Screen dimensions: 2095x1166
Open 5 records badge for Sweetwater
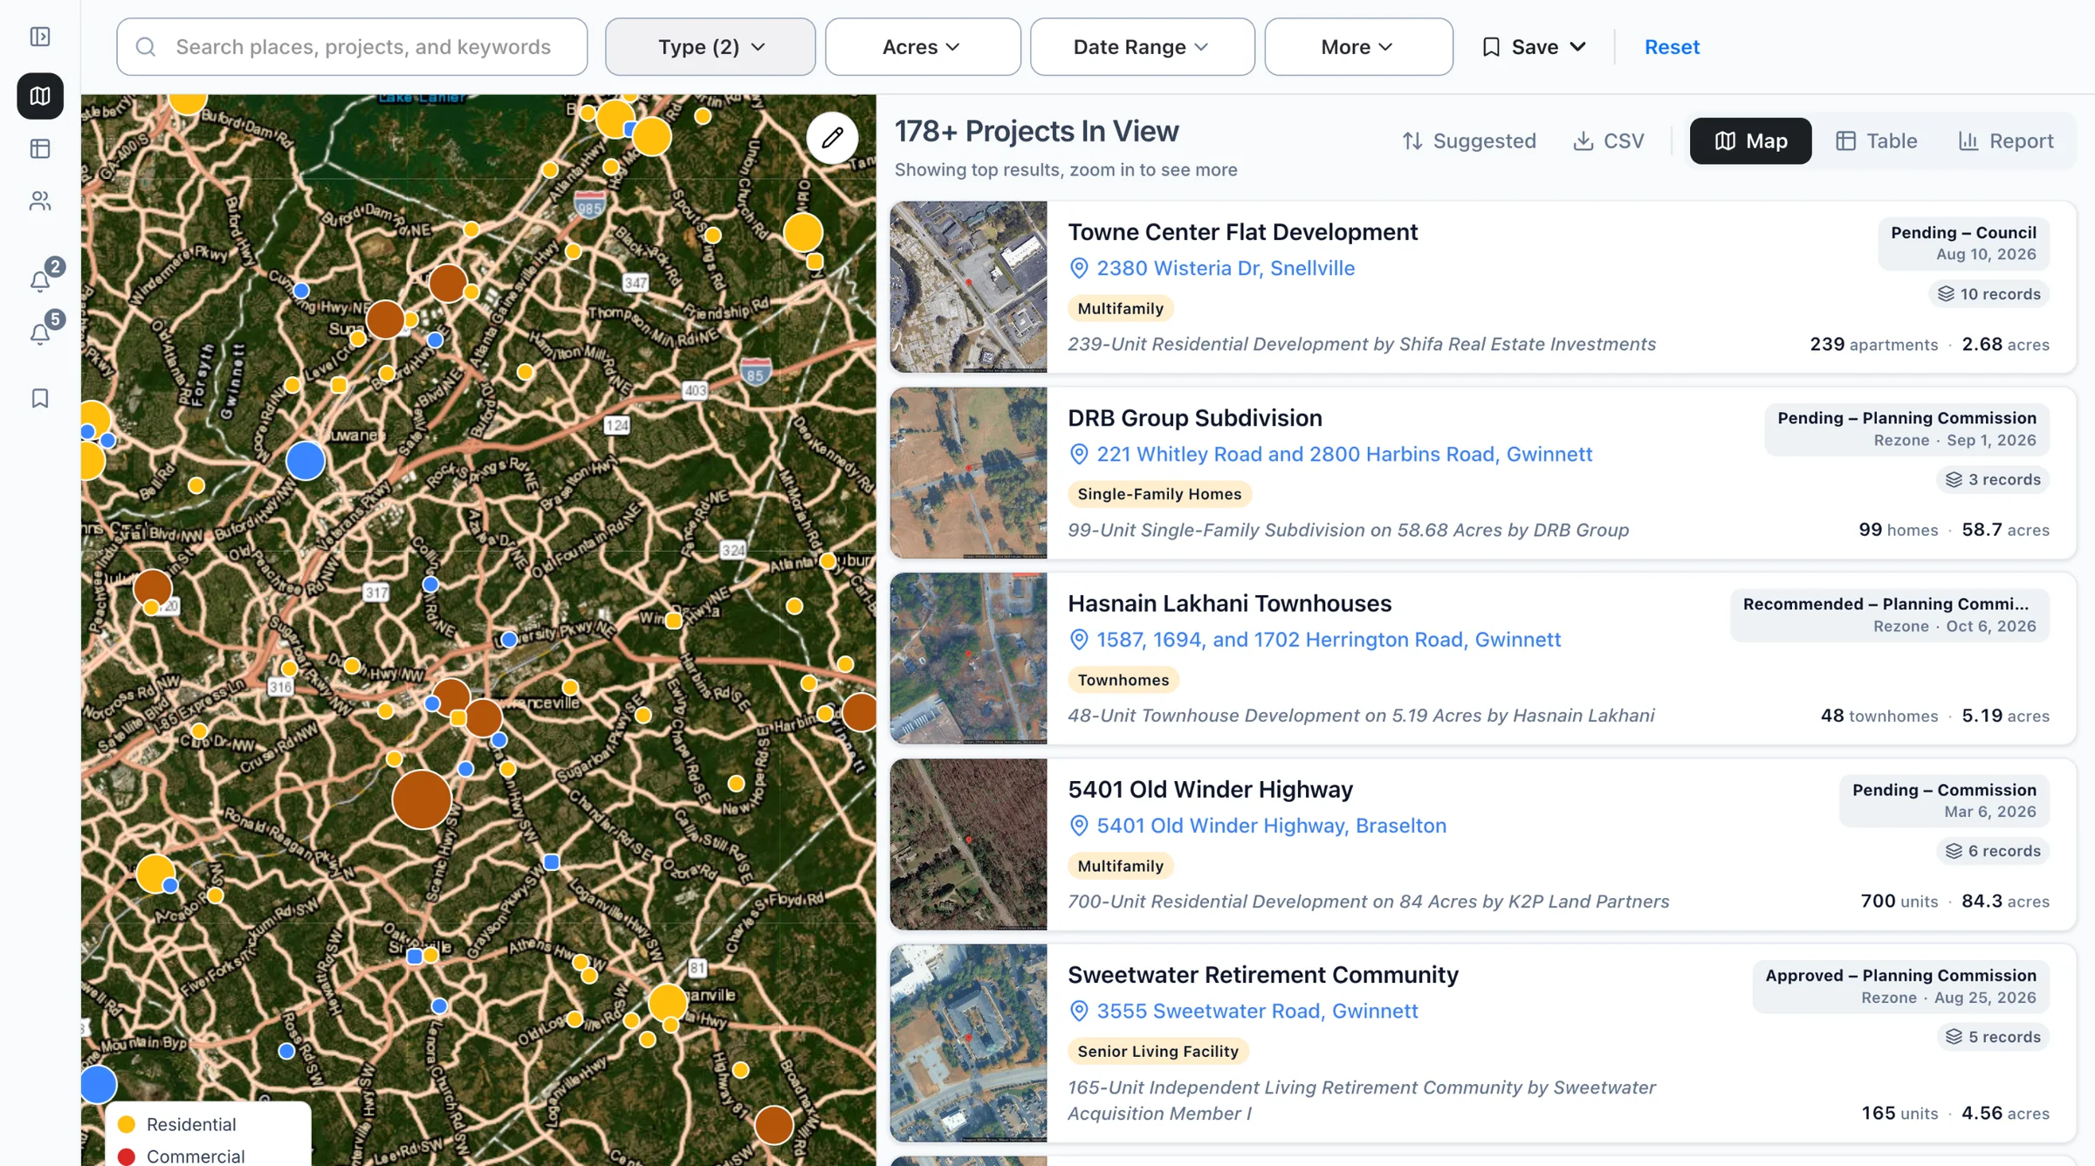[x=1993, y=1037]
